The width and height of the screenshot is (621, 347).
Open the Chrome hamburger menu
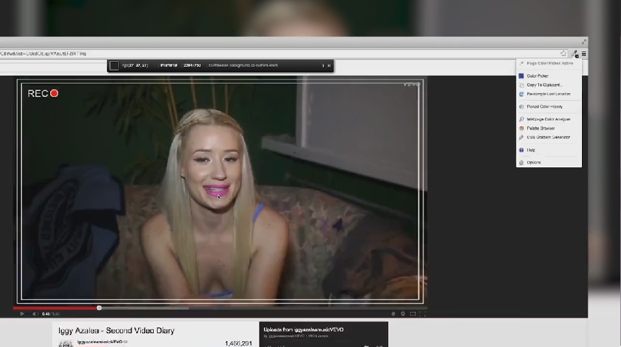584,53
